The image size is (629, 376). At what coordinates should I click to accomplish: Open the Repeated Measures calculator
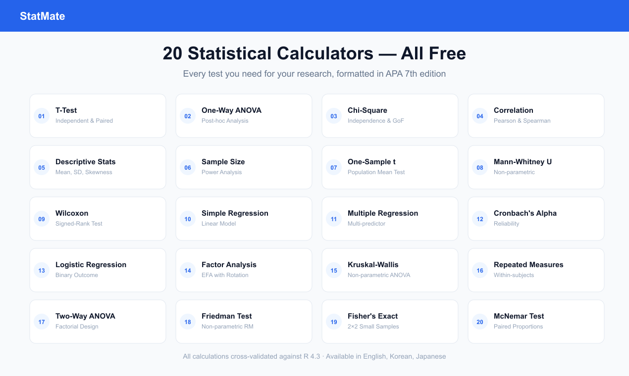coord(536,270)
